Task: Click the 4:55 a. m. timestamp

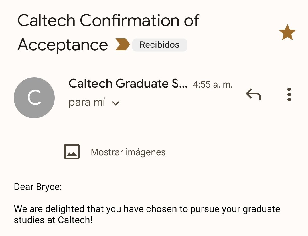Action: 213,85
